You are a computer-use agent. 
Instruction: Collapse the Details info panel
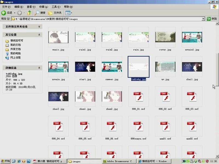coord(39,68)
